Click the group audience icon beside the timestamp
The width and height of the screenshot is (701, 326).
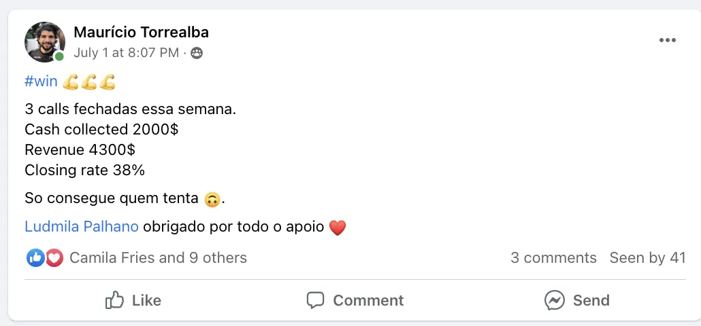197,53
